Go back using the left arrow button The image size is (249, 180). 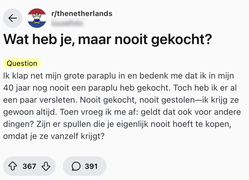coord(13,18)
